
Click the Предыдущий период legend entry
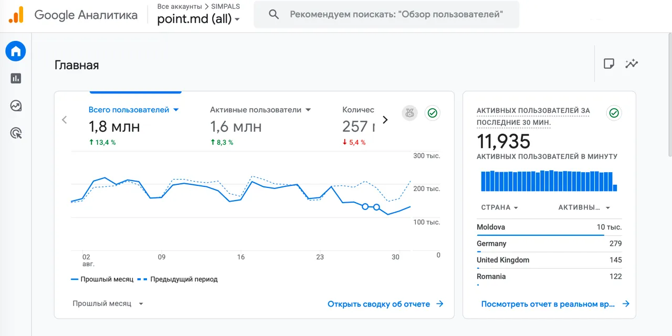pyautogui.click(x=177, y=279)
